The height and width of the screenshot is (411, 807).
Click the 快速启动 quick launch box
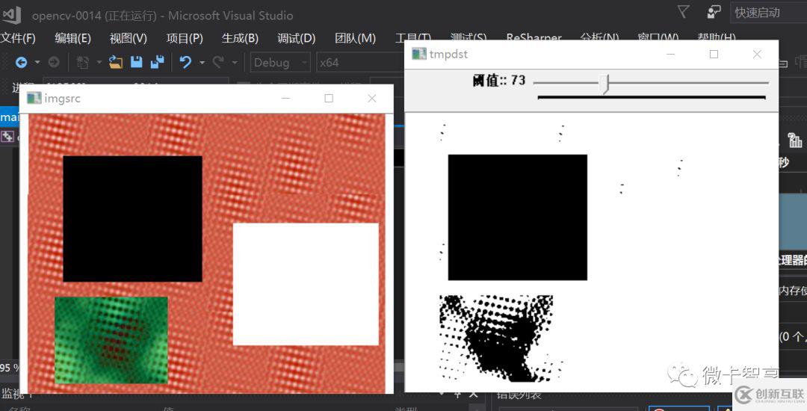tap(768, 13)
